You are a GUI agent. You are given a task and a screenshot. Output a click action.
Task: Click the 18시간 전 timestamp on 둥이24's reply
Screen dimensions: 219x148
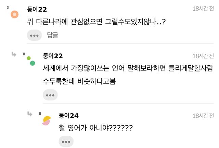click(203, 116)
